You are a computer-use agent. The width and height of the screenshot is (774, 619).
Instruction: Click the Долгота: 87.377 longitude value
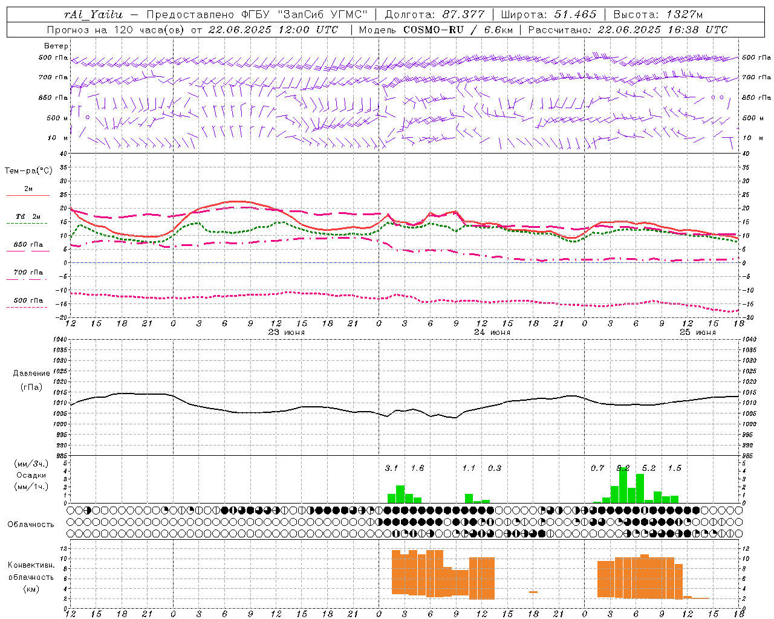(434, 15)
